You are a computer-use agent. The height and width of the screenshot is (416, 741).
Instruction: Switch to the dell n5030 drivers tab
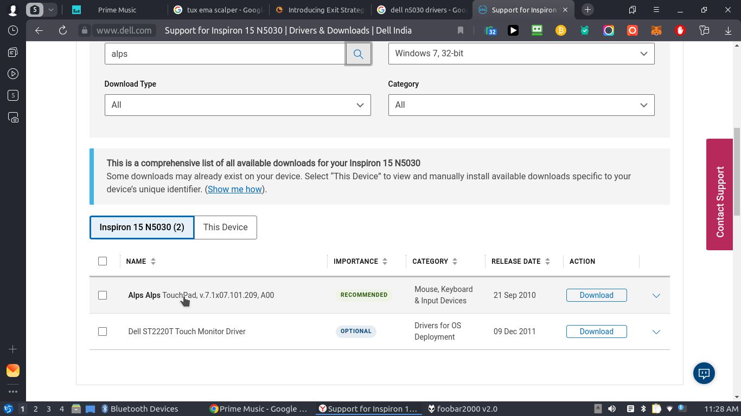[x=422, y=10]
